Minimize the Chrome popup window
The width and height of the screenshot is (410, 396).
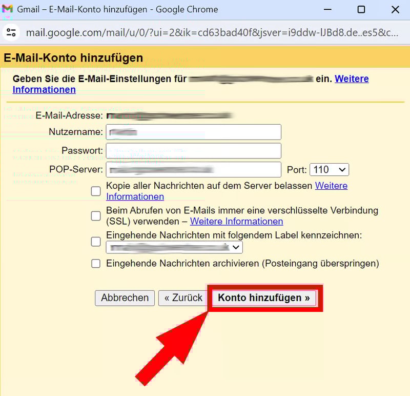(327, 9)
